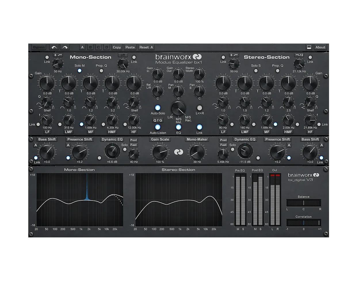Click the Stereo Presence Shift blue LED

pos(289,158)
